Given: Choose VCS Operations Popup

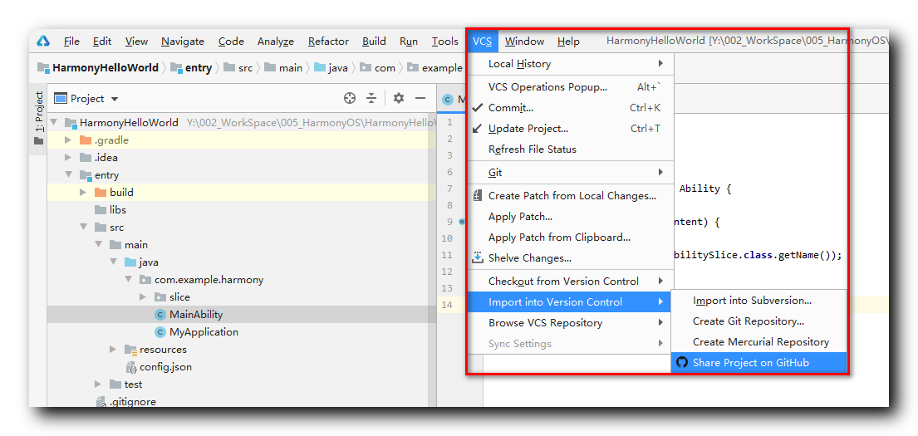Looking at the screenshot, I should point(571,87).
